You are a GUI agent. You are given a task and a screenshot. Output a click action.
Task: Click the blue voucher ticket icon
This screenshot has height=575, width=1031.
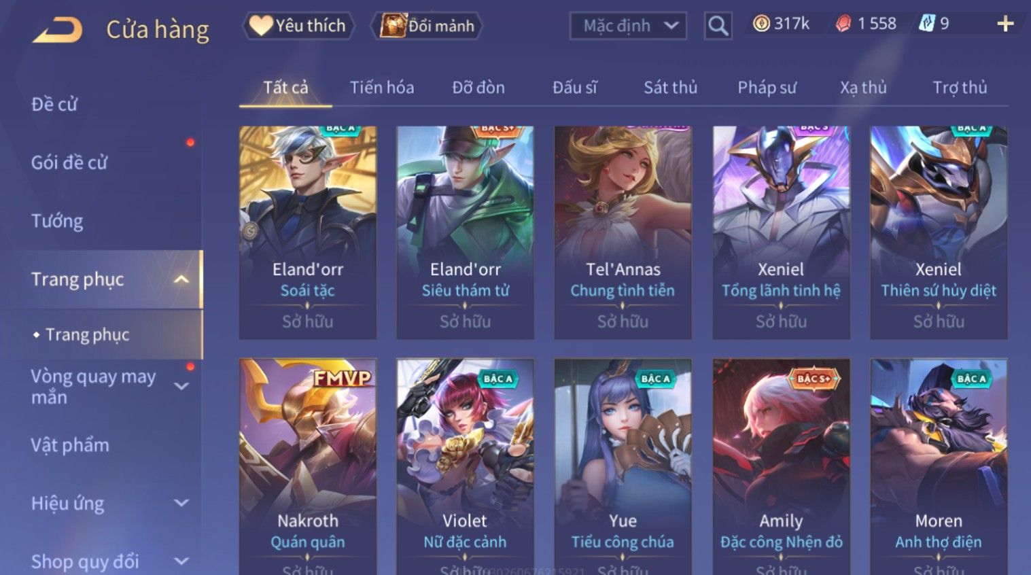927,24
